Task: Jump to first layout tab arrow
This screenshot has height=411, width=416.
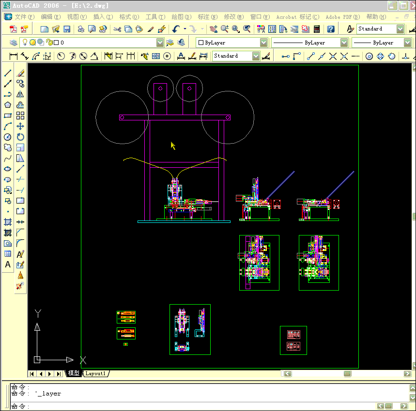Action: coord(32,374)
